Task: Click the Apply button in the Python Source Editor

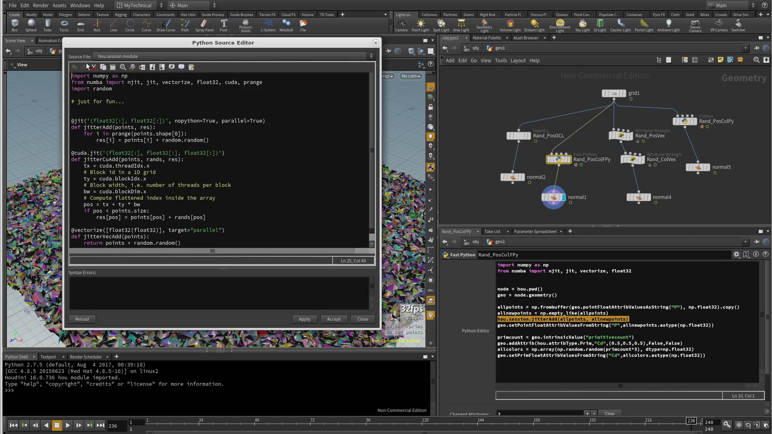Action: pos(304,319)
